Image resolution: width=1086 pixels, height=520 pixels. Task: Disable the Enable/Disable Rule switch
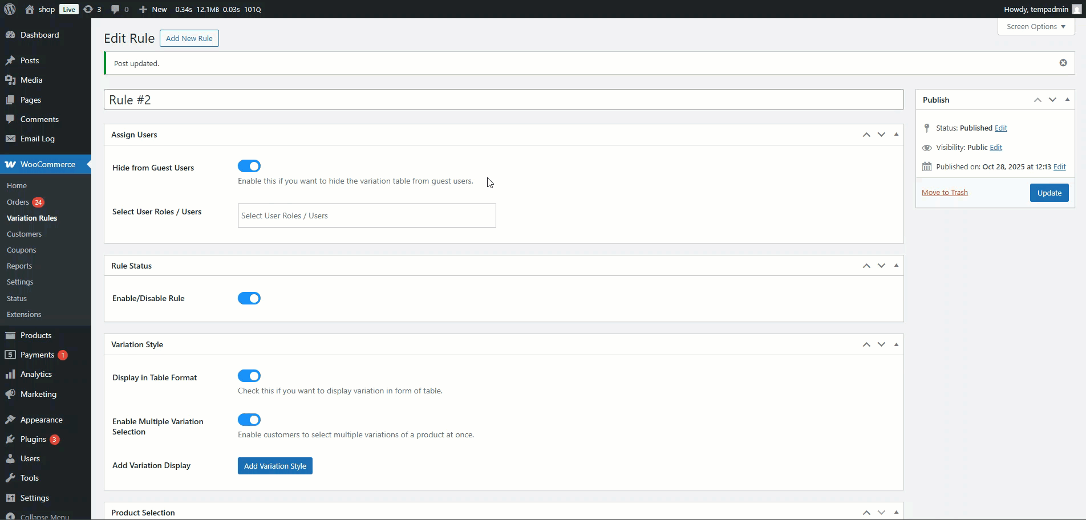coord(249,298)
